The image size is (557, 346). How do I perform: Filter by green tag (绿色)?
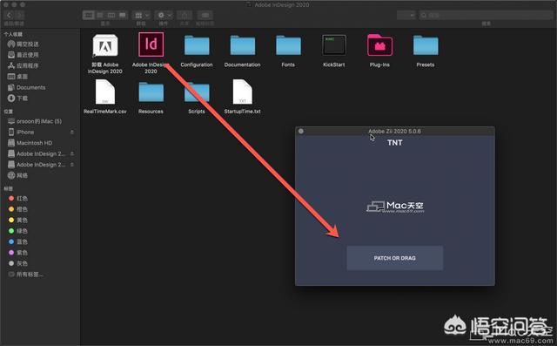point(18,231)
